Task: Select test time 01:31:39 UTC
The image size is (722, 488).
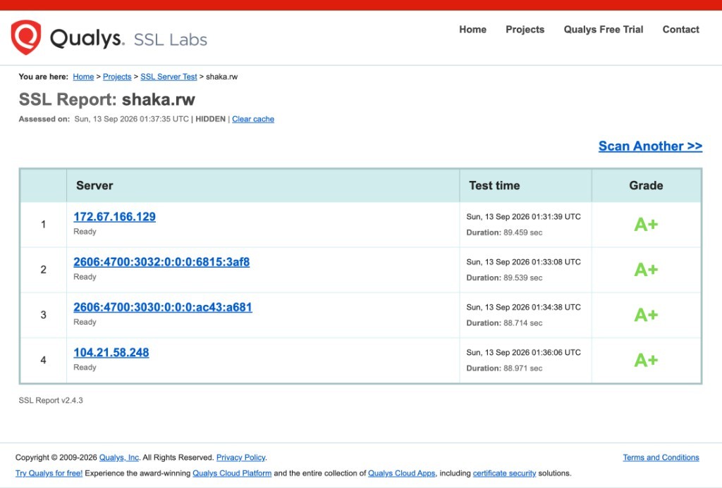Action: (x=524, y=217)
